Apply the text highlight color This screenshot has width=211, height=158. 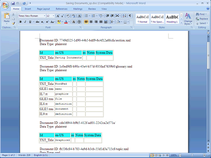59,22
